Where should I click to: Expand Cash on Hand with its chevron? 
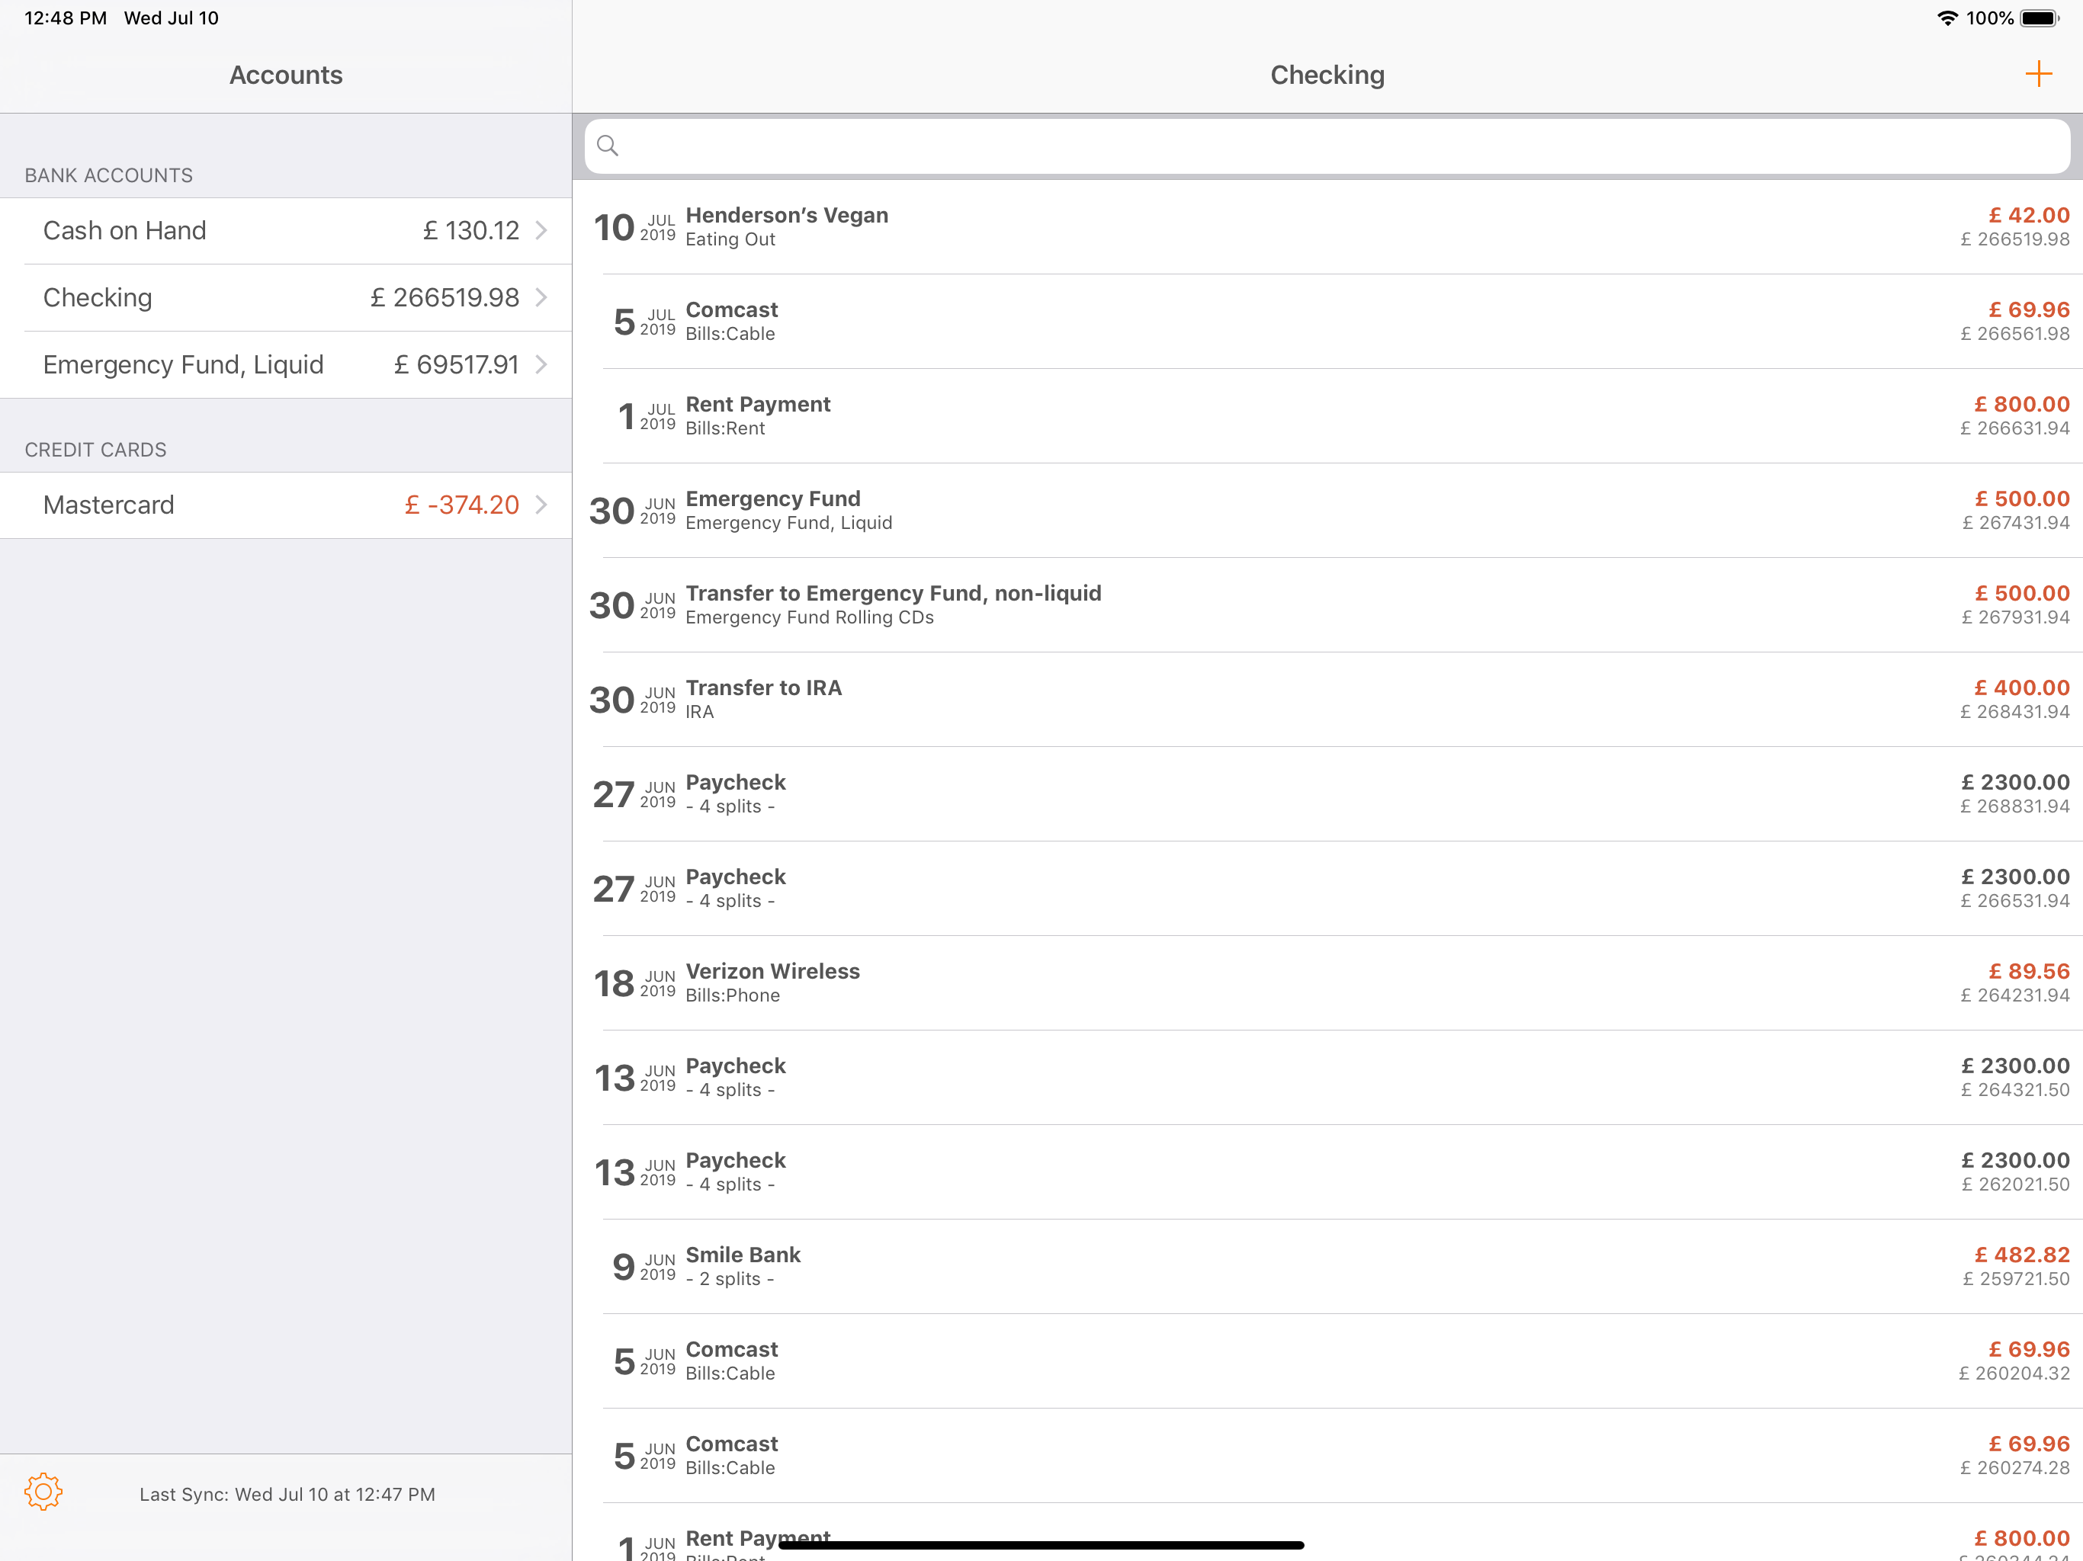(x=541, y=231)
